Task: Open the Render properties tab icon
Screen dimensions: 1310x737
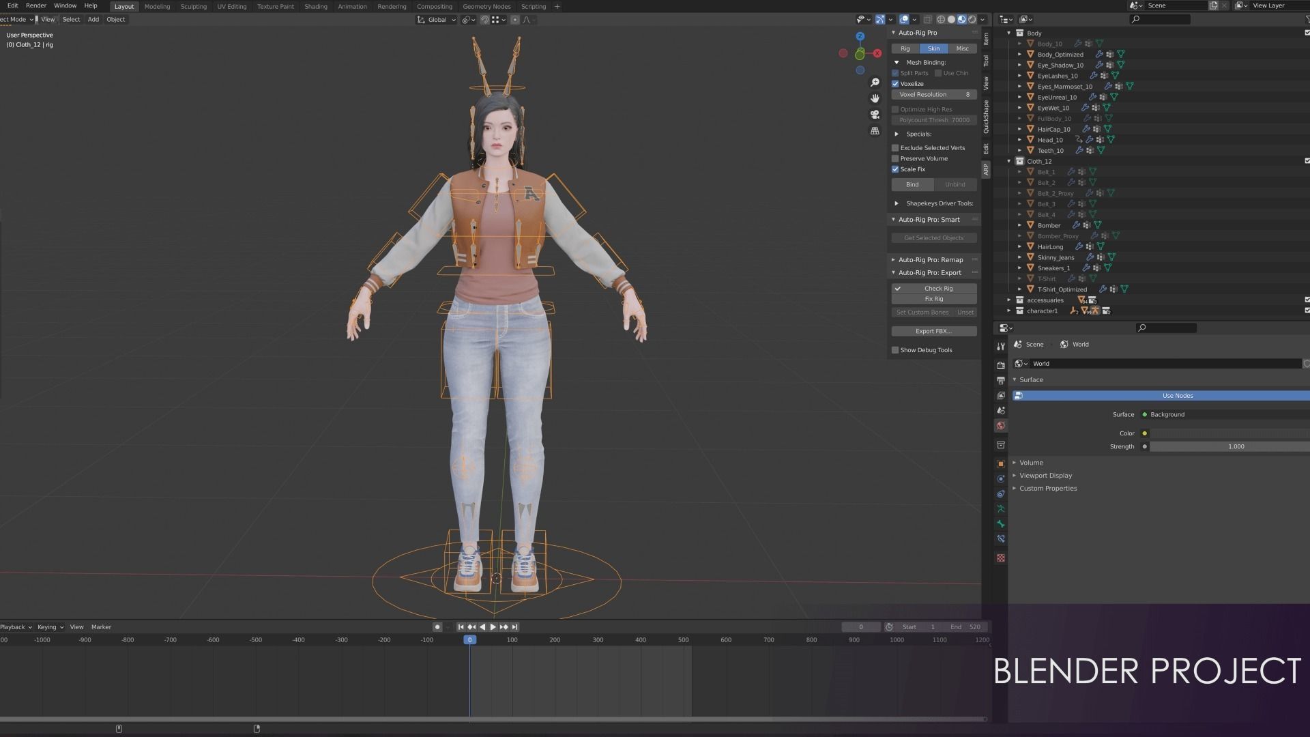Action: [1001, 365]
